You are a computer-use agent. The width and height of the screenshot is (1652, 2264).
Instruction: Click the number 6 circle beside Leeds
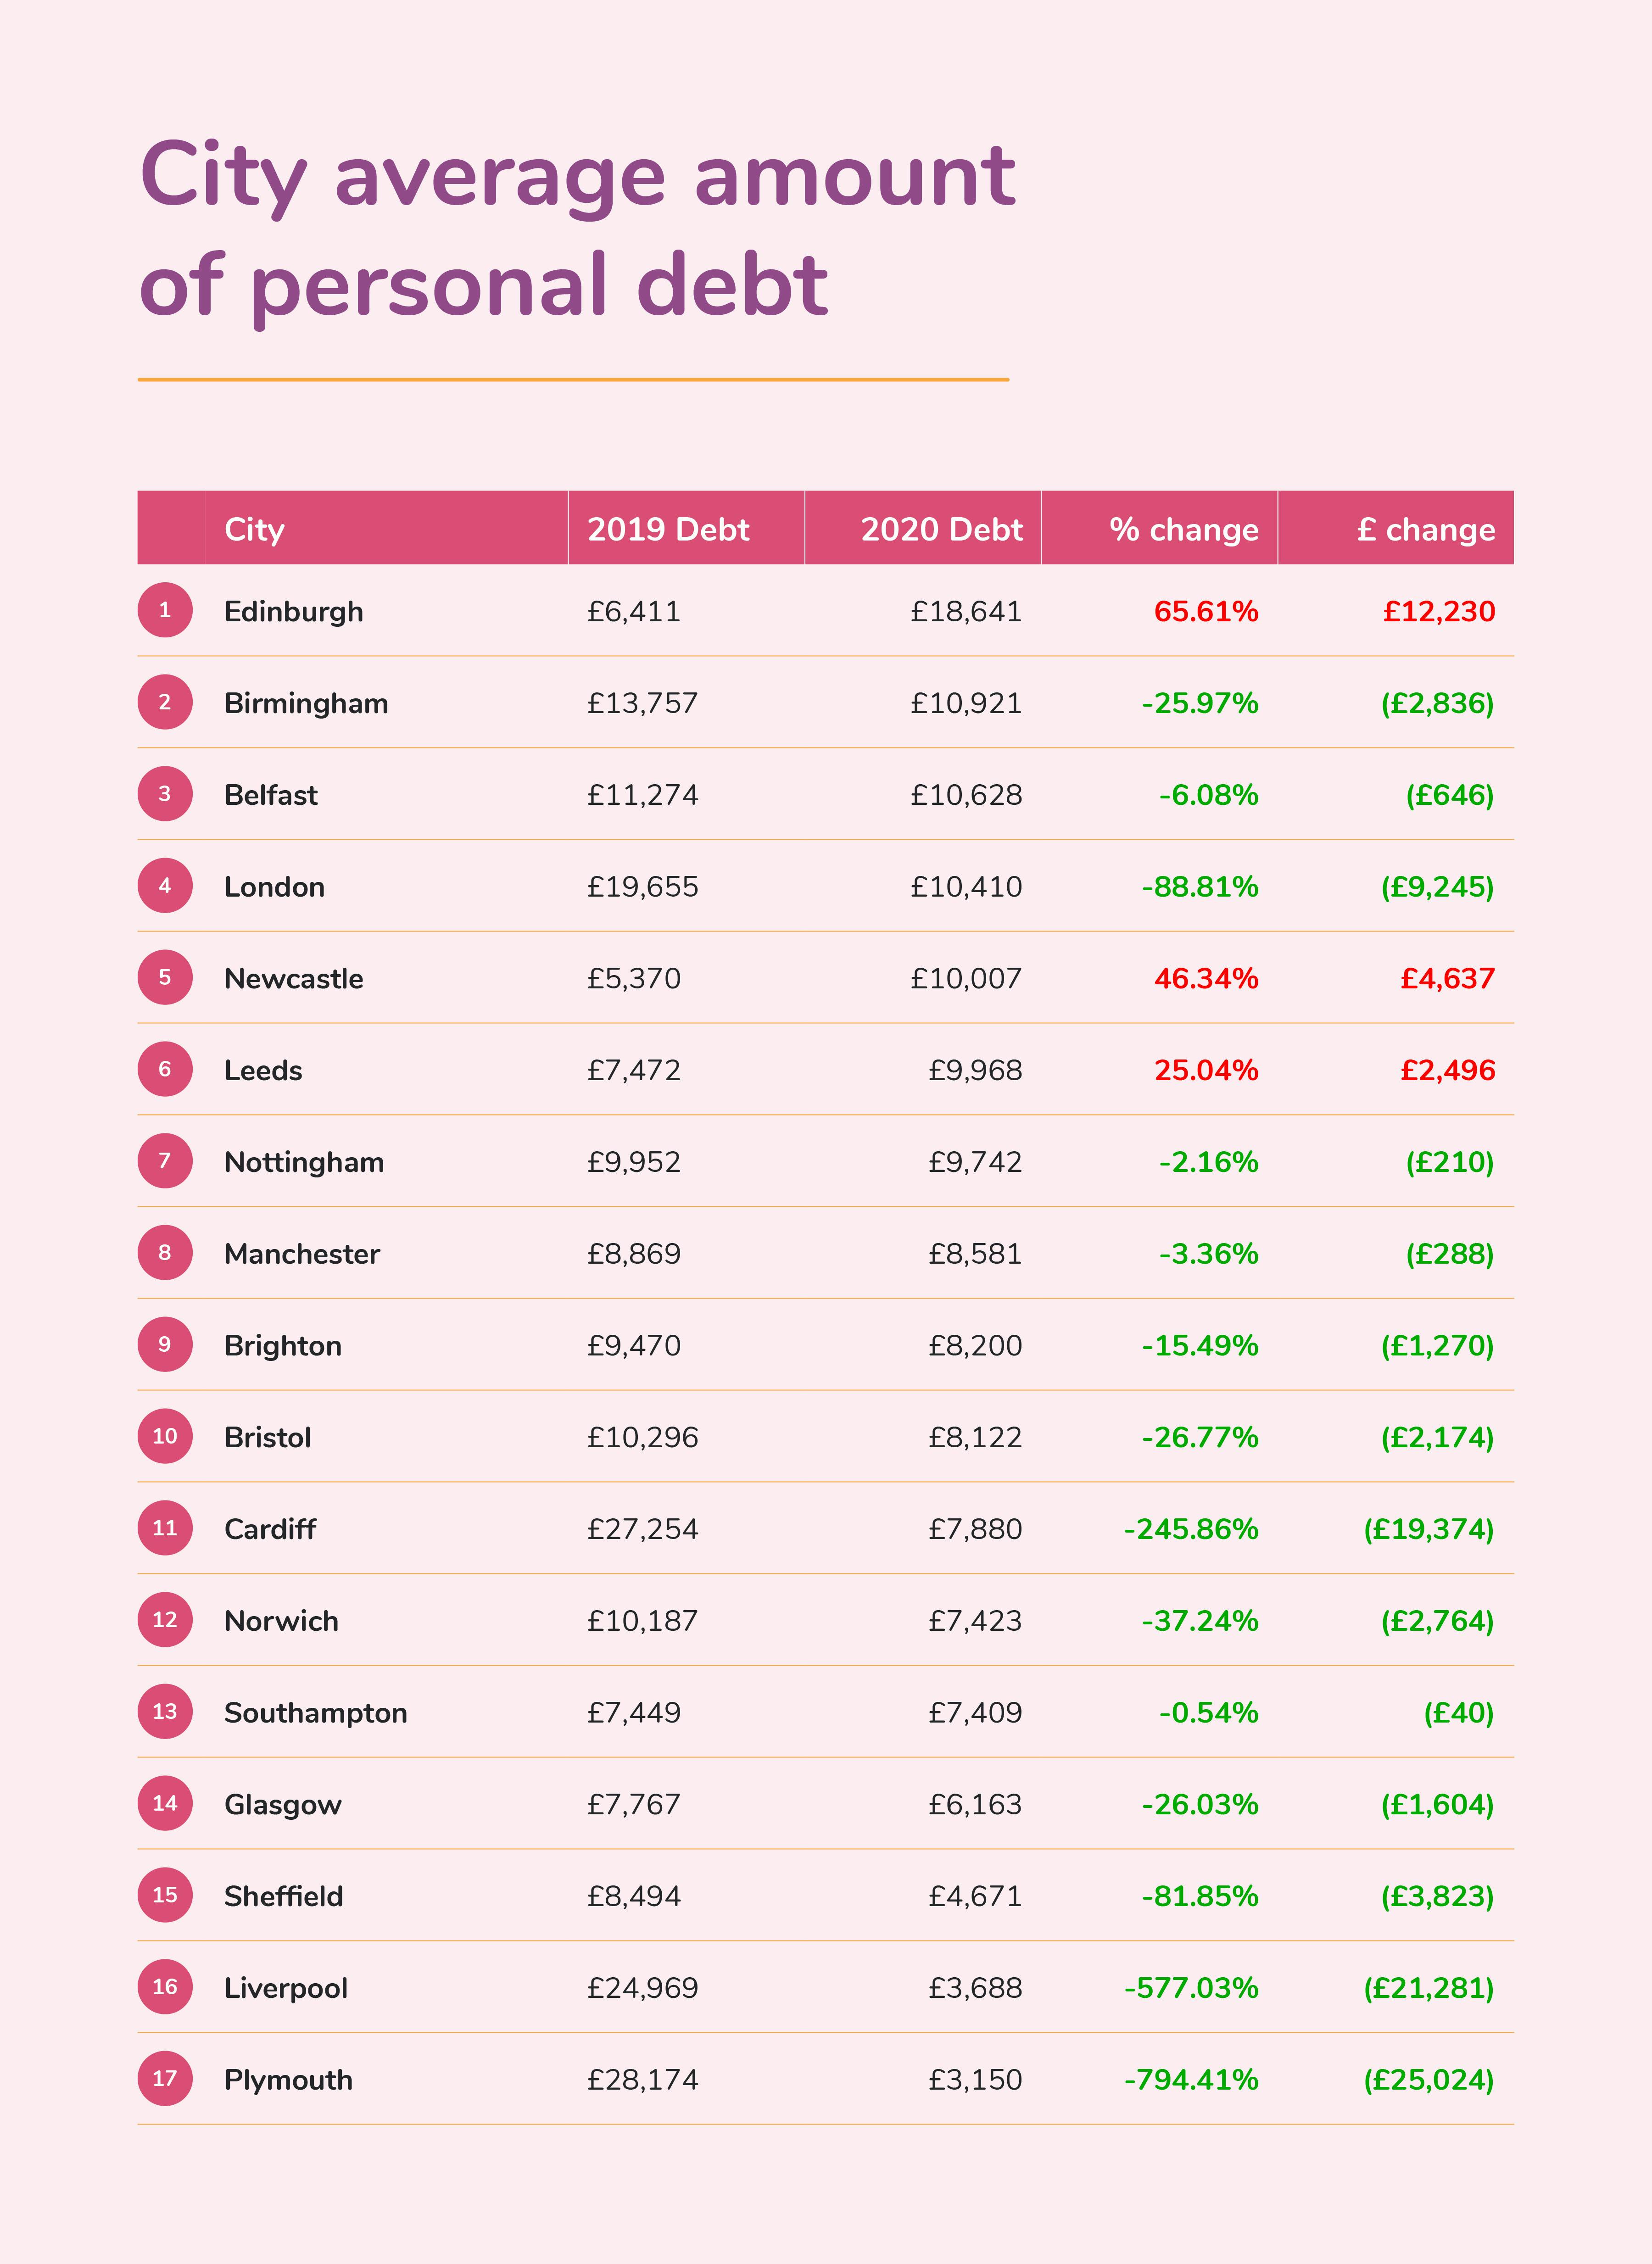(x=165, y=1069)
